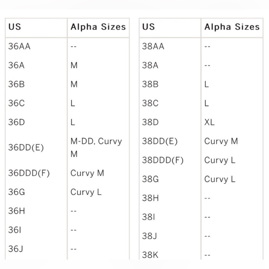Click the right table US header
The width and height of the screenshot is (269, 269).
click(x=148, y=27)
